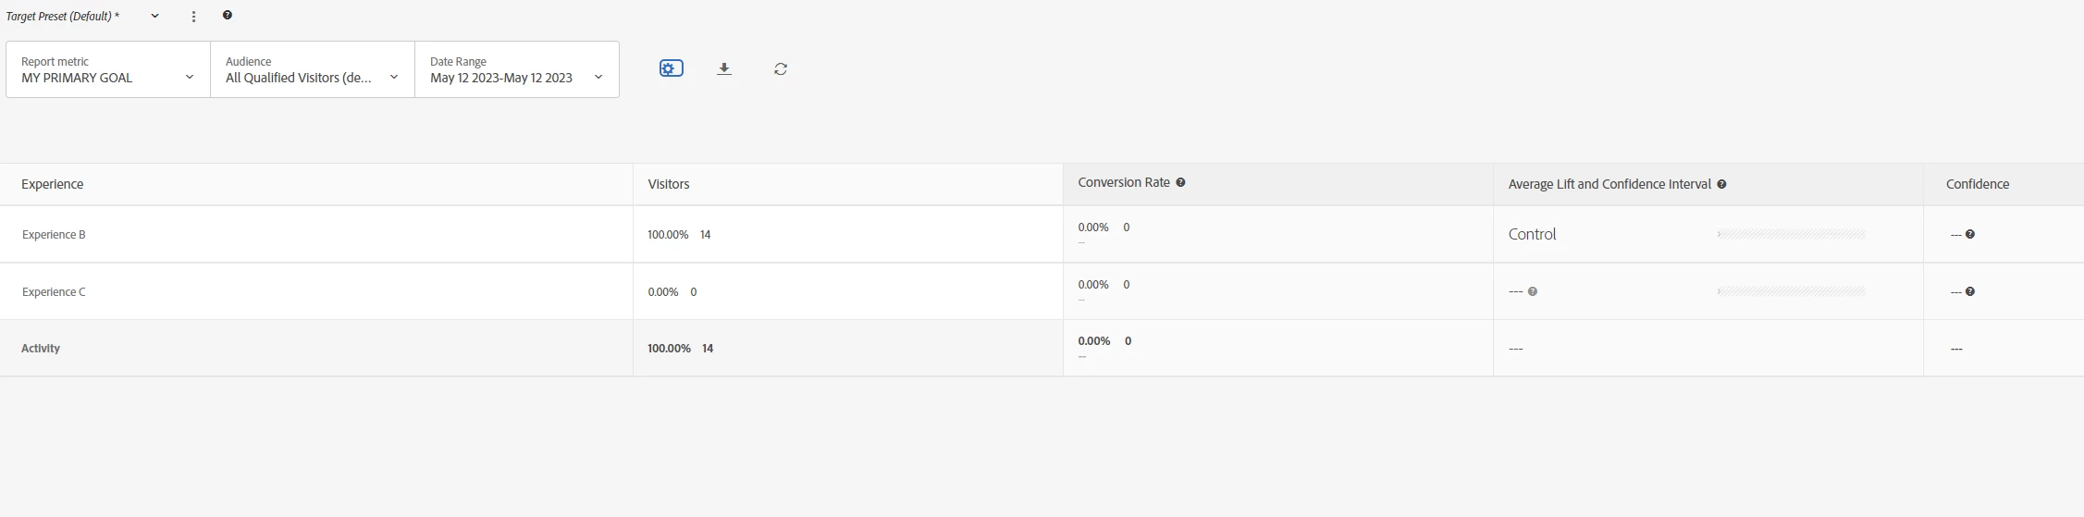
Task: Click help icon beside Target Preset
Action: point(228,16)
